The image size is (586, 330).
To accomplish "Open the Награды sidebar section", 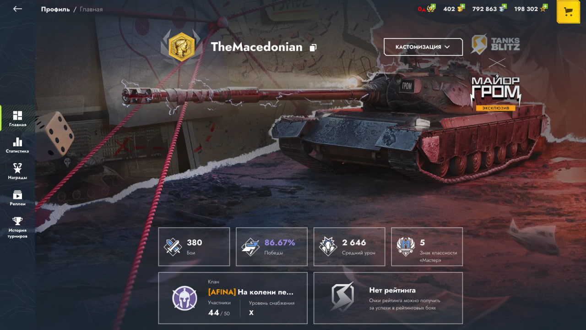I will [17, 171].
